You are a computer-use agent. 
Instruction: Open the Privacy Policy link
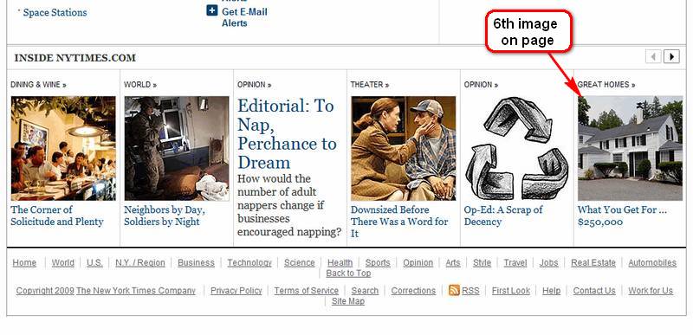(x=236, y=291)
